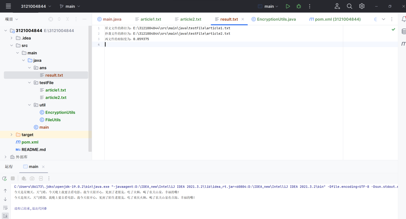
Task: Run the main configuration
Action: click(x=288, y=6)
